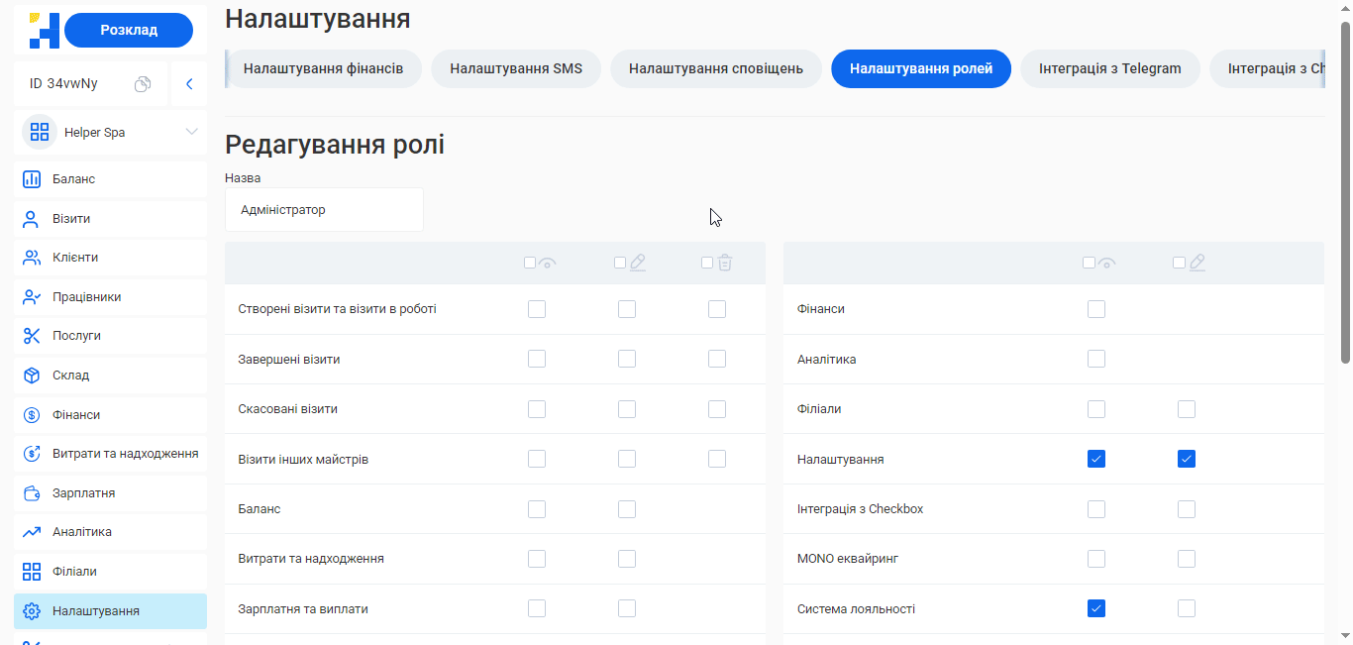Copy the ID using the copy icon
Image resolution: width=1353 pixels, height=645 pixels.
coord(143,84)
